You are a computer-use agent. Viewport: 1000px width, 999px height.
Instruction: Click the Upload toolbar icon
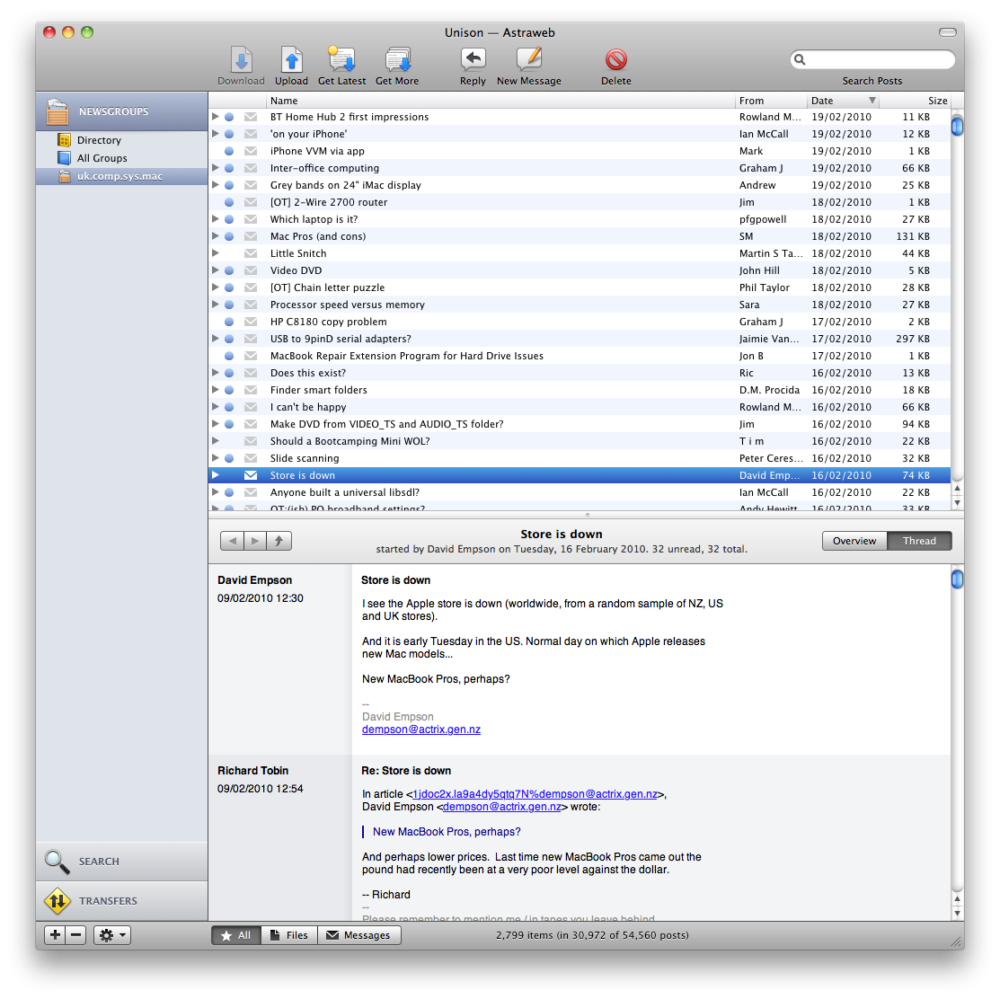tap(291, 60)
